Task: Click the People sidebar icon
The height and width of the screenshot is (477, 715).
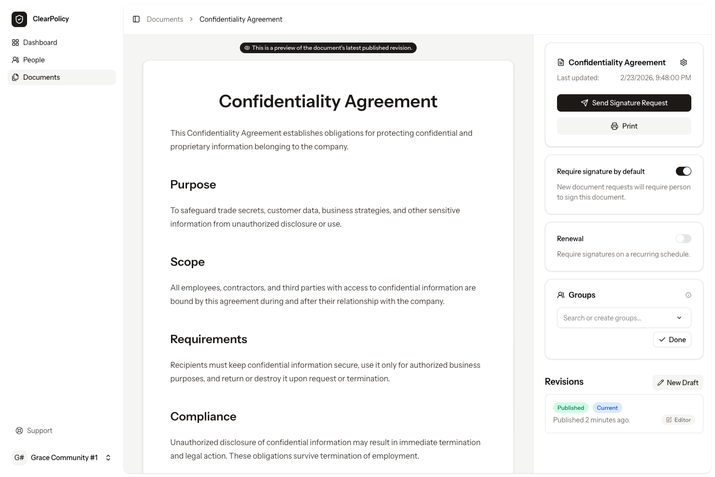Action: (15, 59)
